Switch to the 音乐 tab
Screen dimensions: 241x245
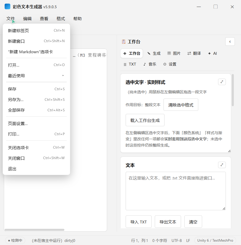pos(150,64)
